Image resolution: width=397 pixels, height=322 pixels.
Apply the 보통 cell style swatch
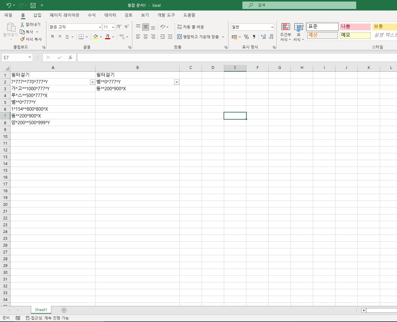pyautogui.click(x=385, y=27)
